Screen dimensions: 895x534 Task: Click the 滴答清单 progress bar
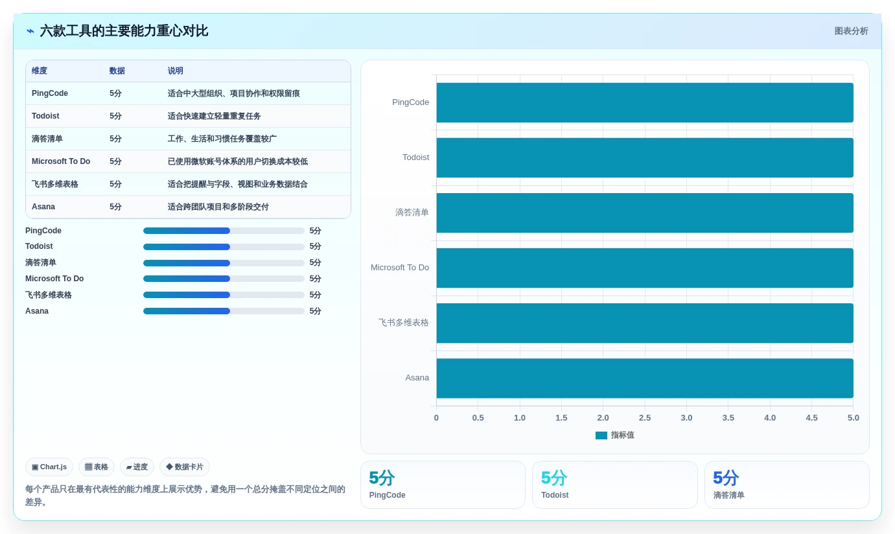pyautogui.click(x=224, y=263)
